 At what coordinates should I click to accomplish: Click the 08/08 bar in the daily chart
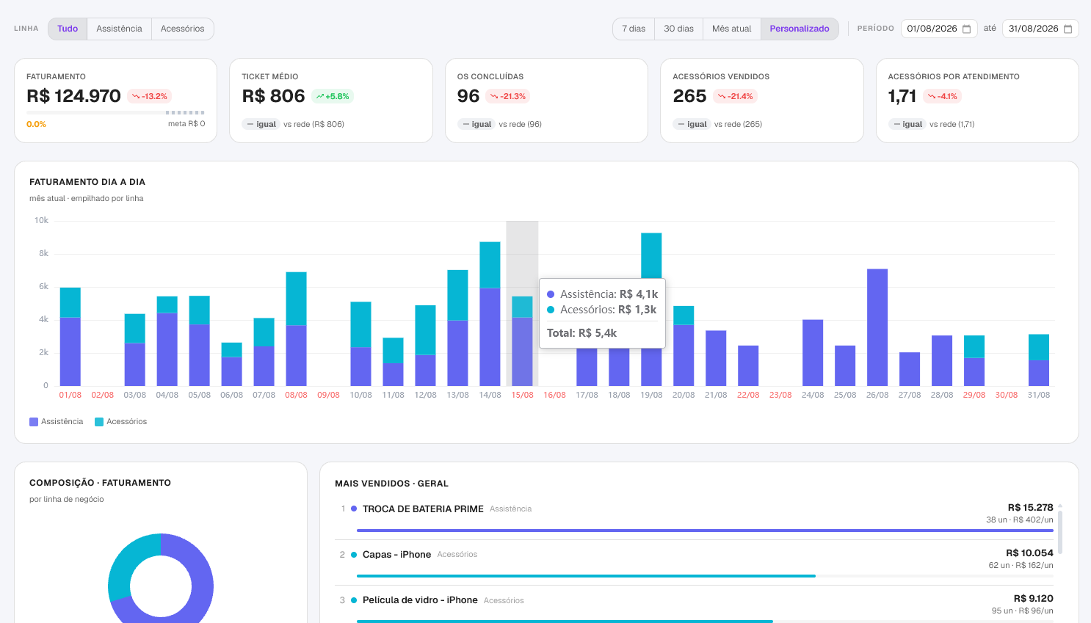296,329
